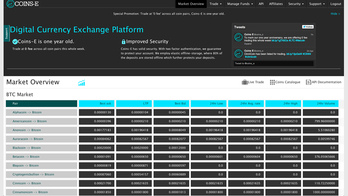Open the Cinnamoncoin -> Bitcoin pair
The height and width of the screenshot is (196, 348).
click(30, 192)
